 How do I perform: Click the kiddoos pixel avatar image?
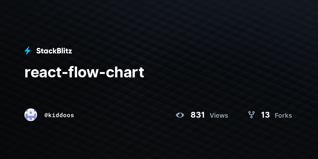[31, 115]
